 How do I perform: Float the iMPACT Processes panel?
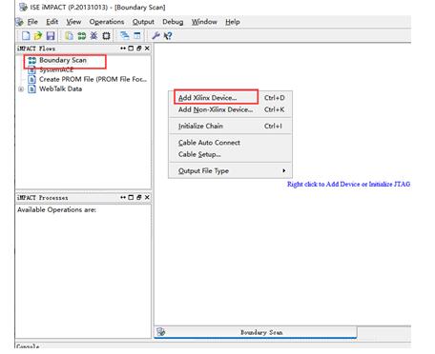139,197
